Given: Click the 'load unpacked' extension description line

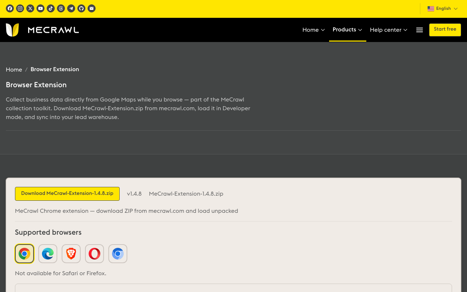Looking at the screenshot, I should click(127, 211).
